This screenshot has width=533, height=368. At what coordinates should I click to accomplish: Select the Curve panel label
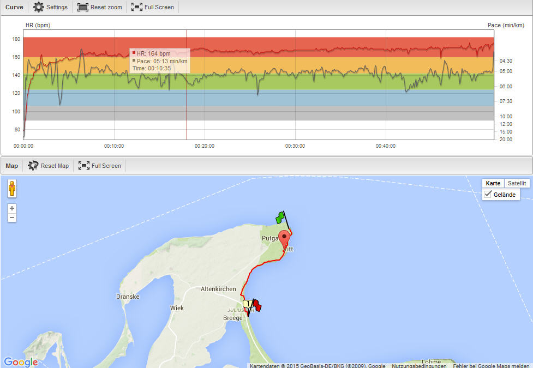14,7
